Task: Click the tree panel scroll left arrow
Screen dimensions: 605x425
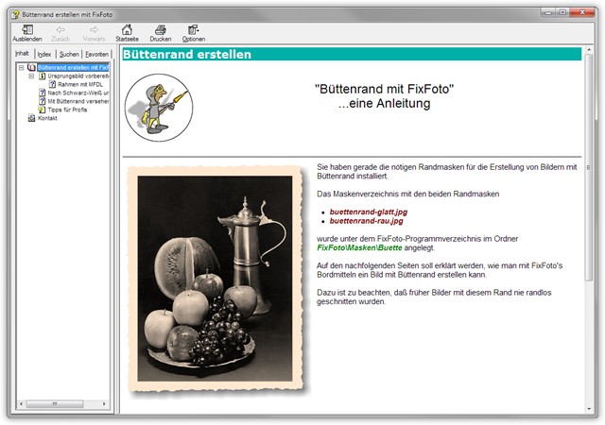Action: [x=21, y=404]
